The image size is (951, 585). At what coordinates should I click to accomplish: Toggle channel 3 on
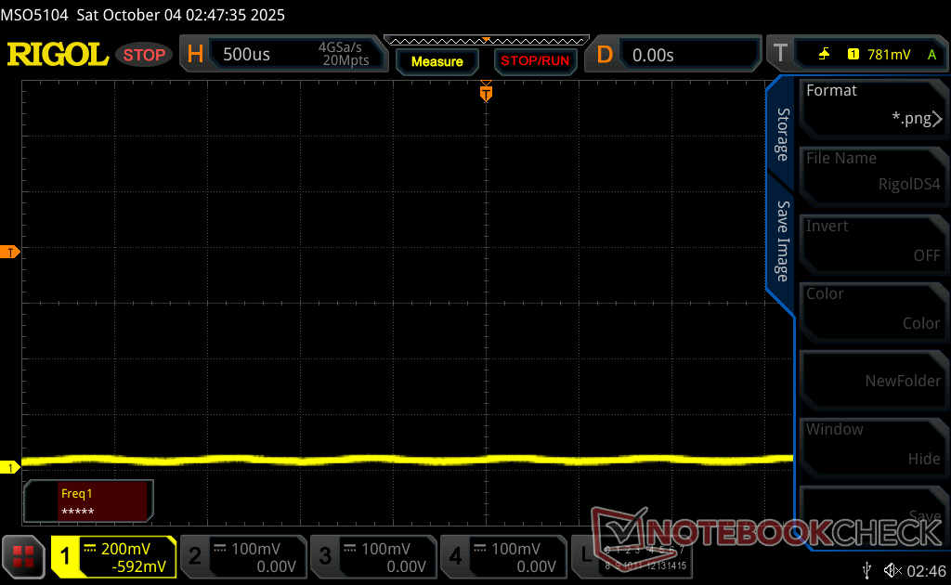(x=373, y=557)
